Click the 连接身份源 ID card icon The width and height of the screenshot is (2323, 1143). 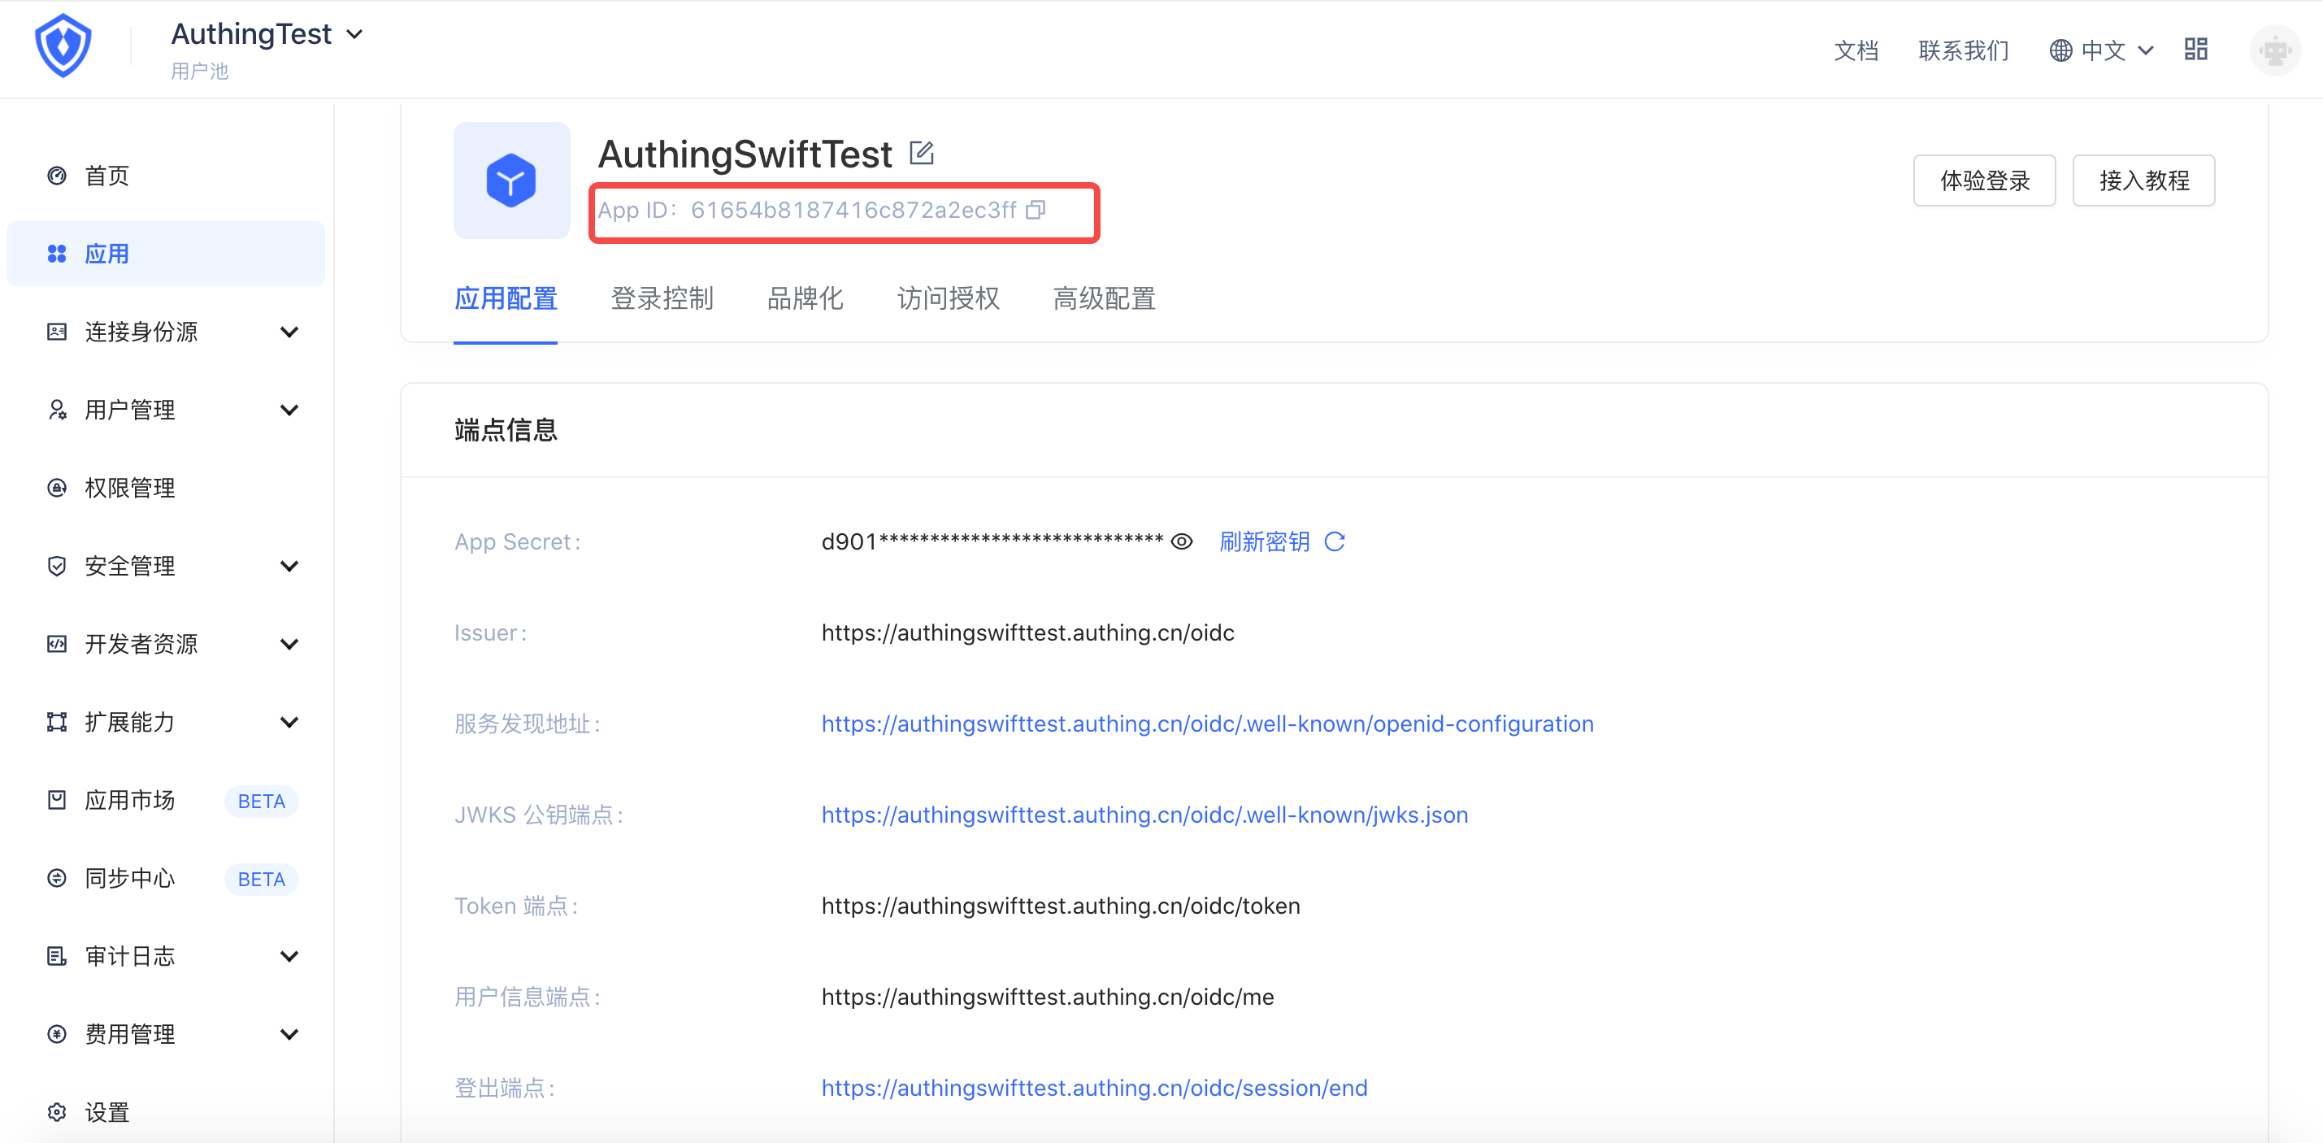pos(57,332)
